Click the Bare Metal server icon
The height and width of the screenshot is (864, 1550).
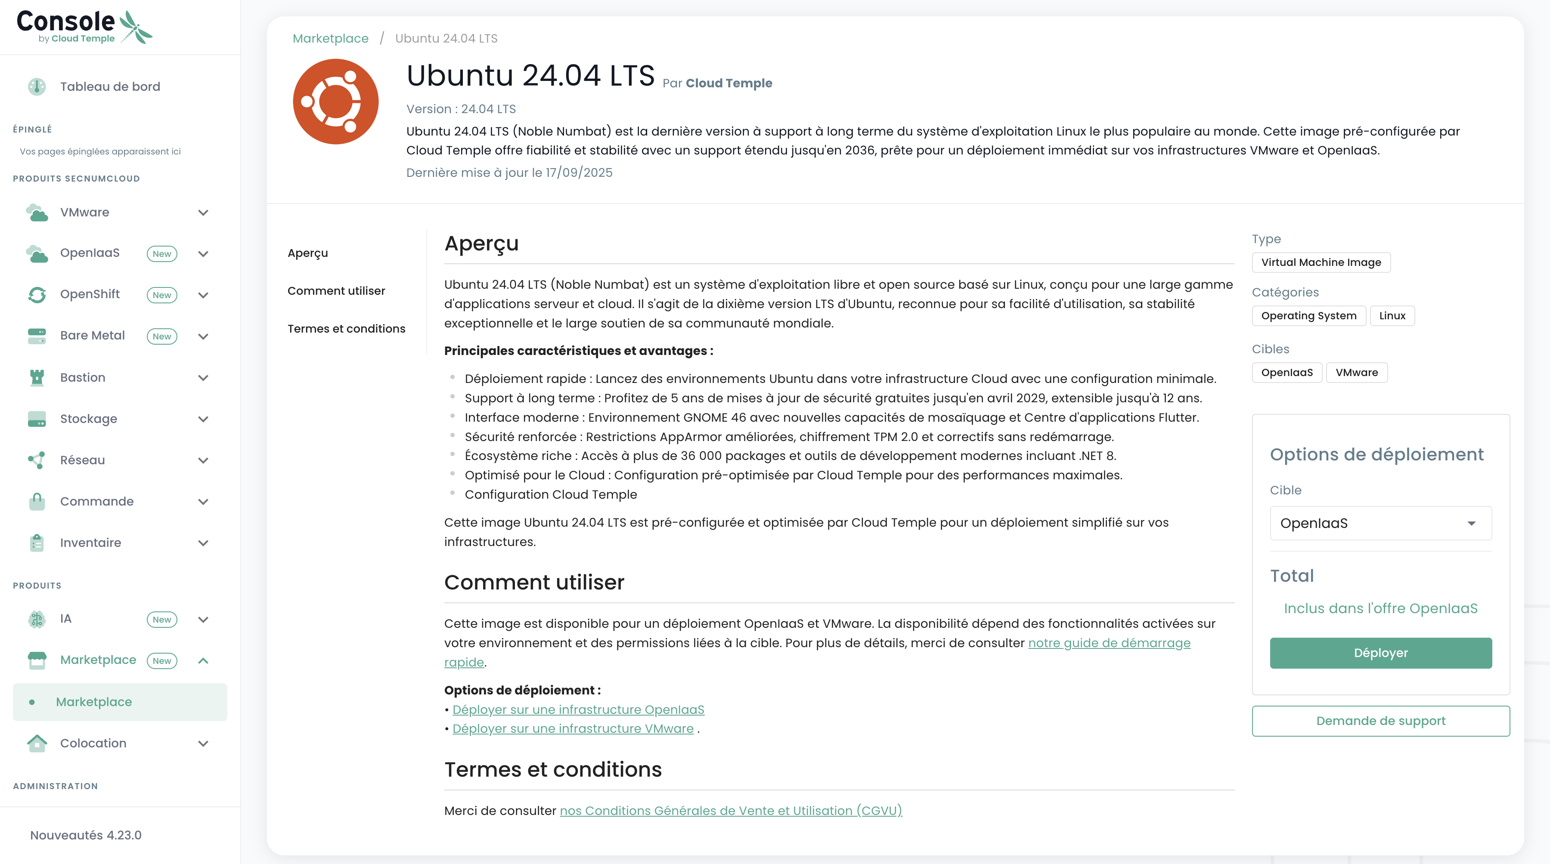tap(37, 336)
